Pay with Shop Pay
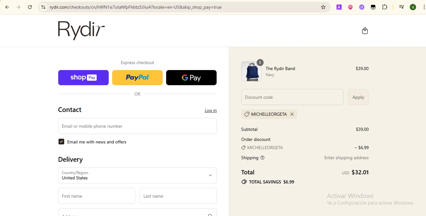This screenshot has height=216, width=426. [x=83, y=78]
